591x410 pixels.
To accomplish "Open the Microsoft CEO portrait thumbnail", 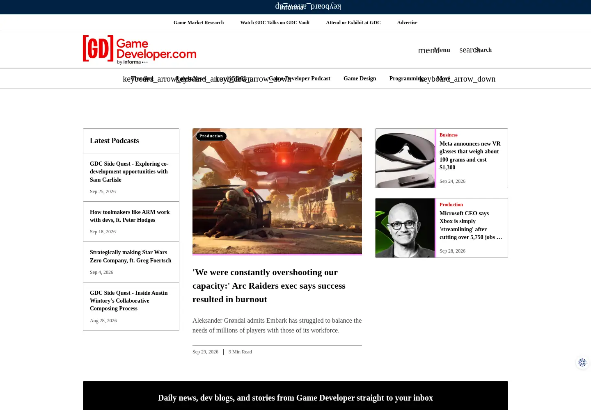I will (x=405, y=228).
